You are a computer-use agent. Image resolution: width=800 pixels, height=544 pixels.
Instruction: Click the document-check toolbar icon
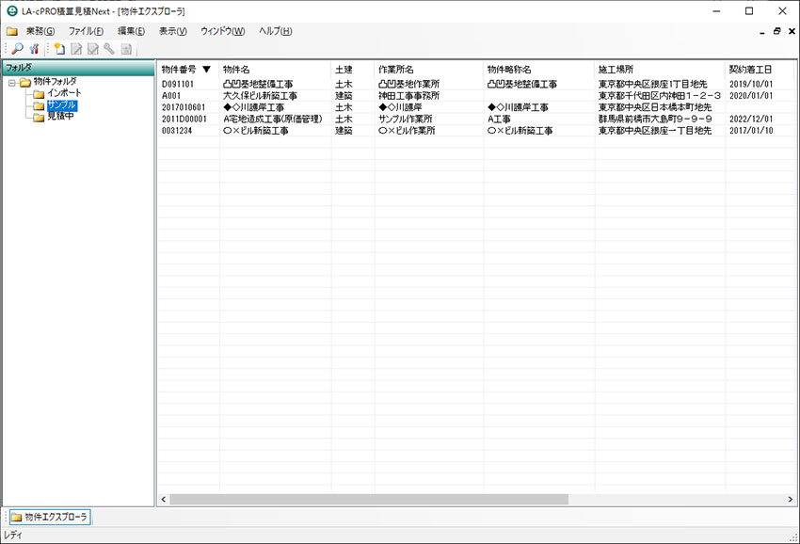[94, 48]
